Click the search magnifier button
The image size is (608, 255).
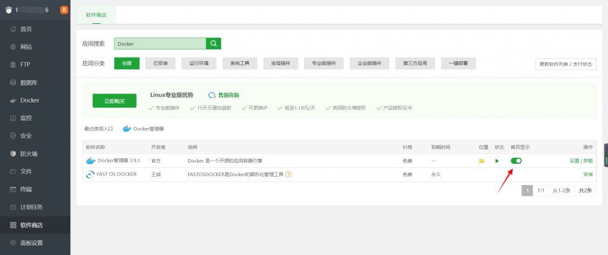click(213, 43)
